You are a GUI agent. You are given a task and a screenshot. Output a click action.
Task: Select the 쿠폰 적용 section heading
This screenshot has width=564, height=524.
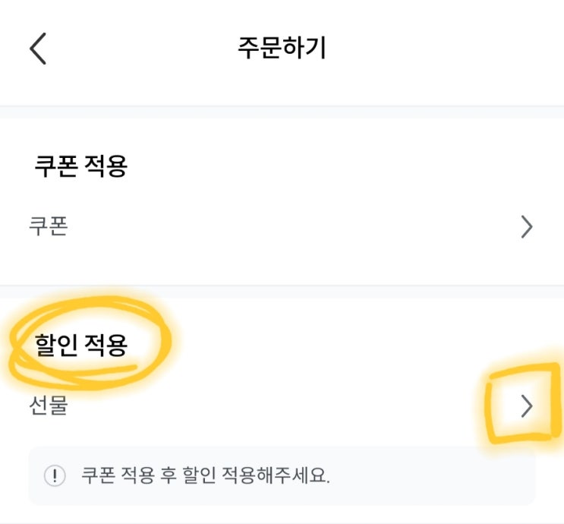[81, 166]
